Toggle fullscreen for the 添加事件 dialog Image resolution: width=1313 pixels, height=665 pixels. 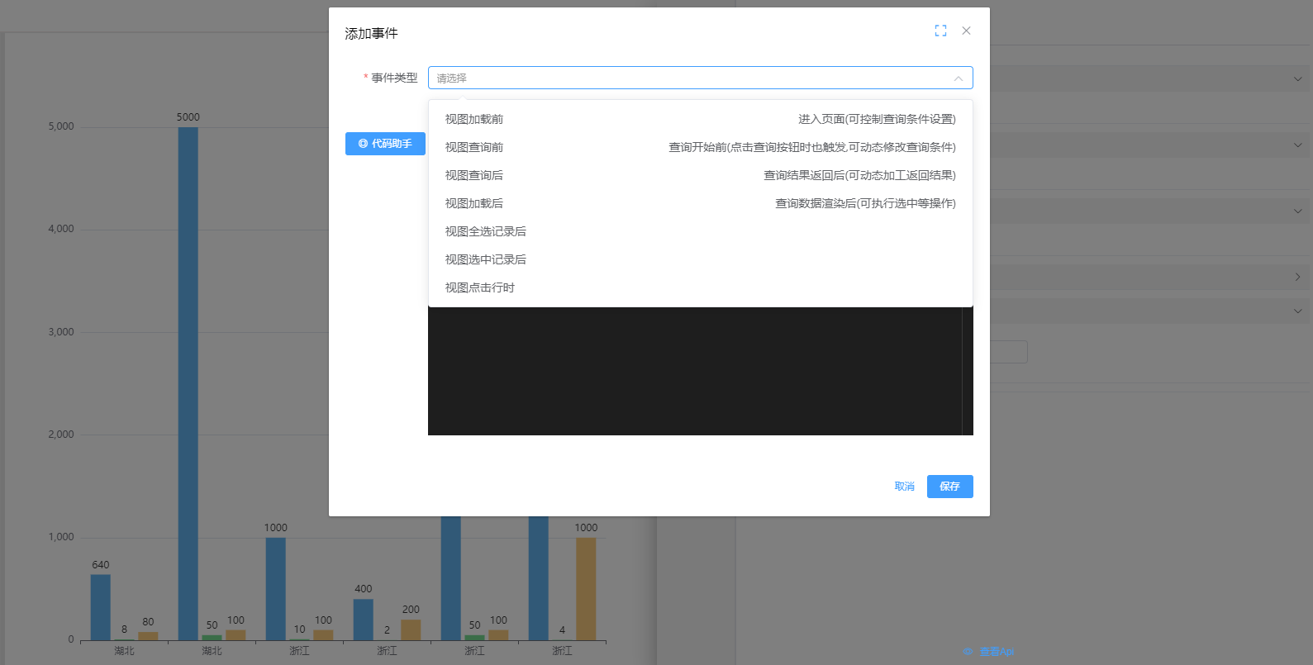point(940,31)
